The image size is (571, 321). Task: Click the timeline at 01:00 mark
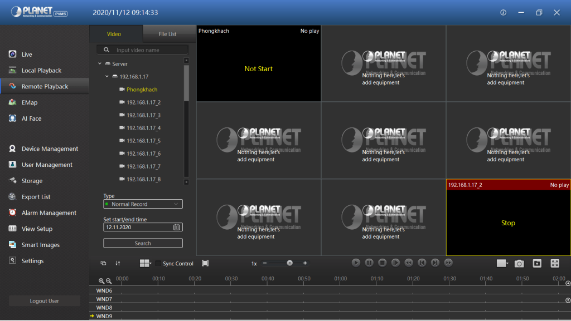(x=341, y=279)
